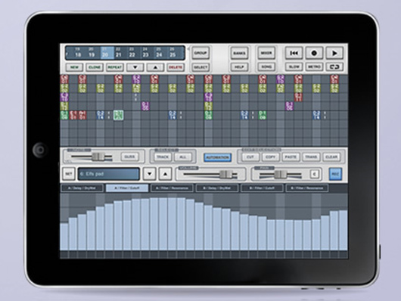Screen dimensions: 401x301
Task: Select the B / Filter / Resonance tab
Action: click(307, 188)
